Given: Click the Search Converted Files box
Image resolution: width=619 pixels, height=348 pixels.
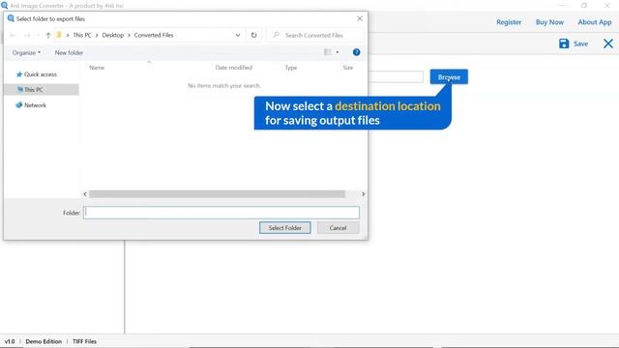Looking at the screenshot, I should (x=315, y=35).
